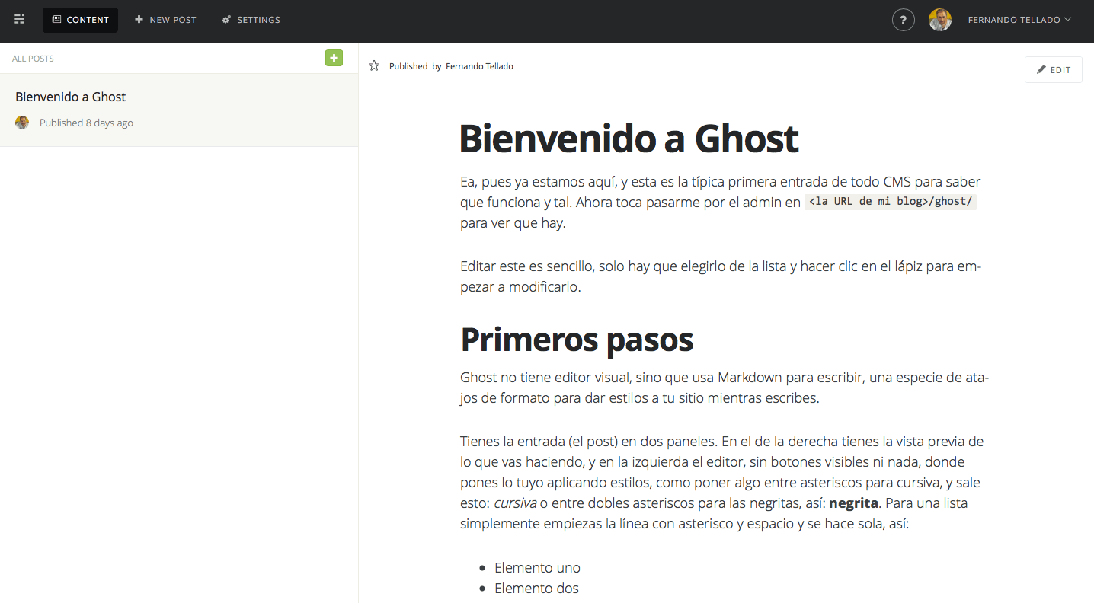Image resolution: width=1094 pixels, height=603 pixels.
Task: Click the author avatar in the post list
Action: 22,123
